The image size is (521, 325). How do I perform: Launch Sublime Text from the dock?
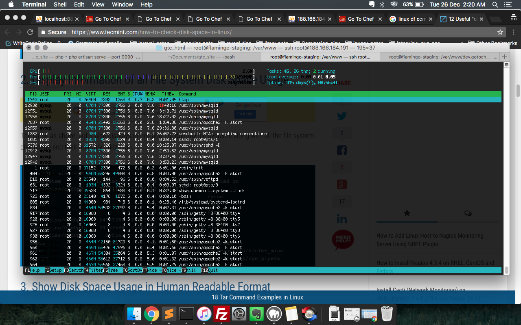169,314
